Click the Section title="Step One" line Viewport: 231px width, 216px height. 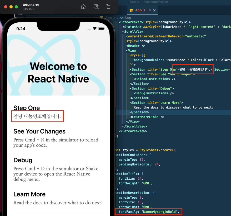click(180, 70)
